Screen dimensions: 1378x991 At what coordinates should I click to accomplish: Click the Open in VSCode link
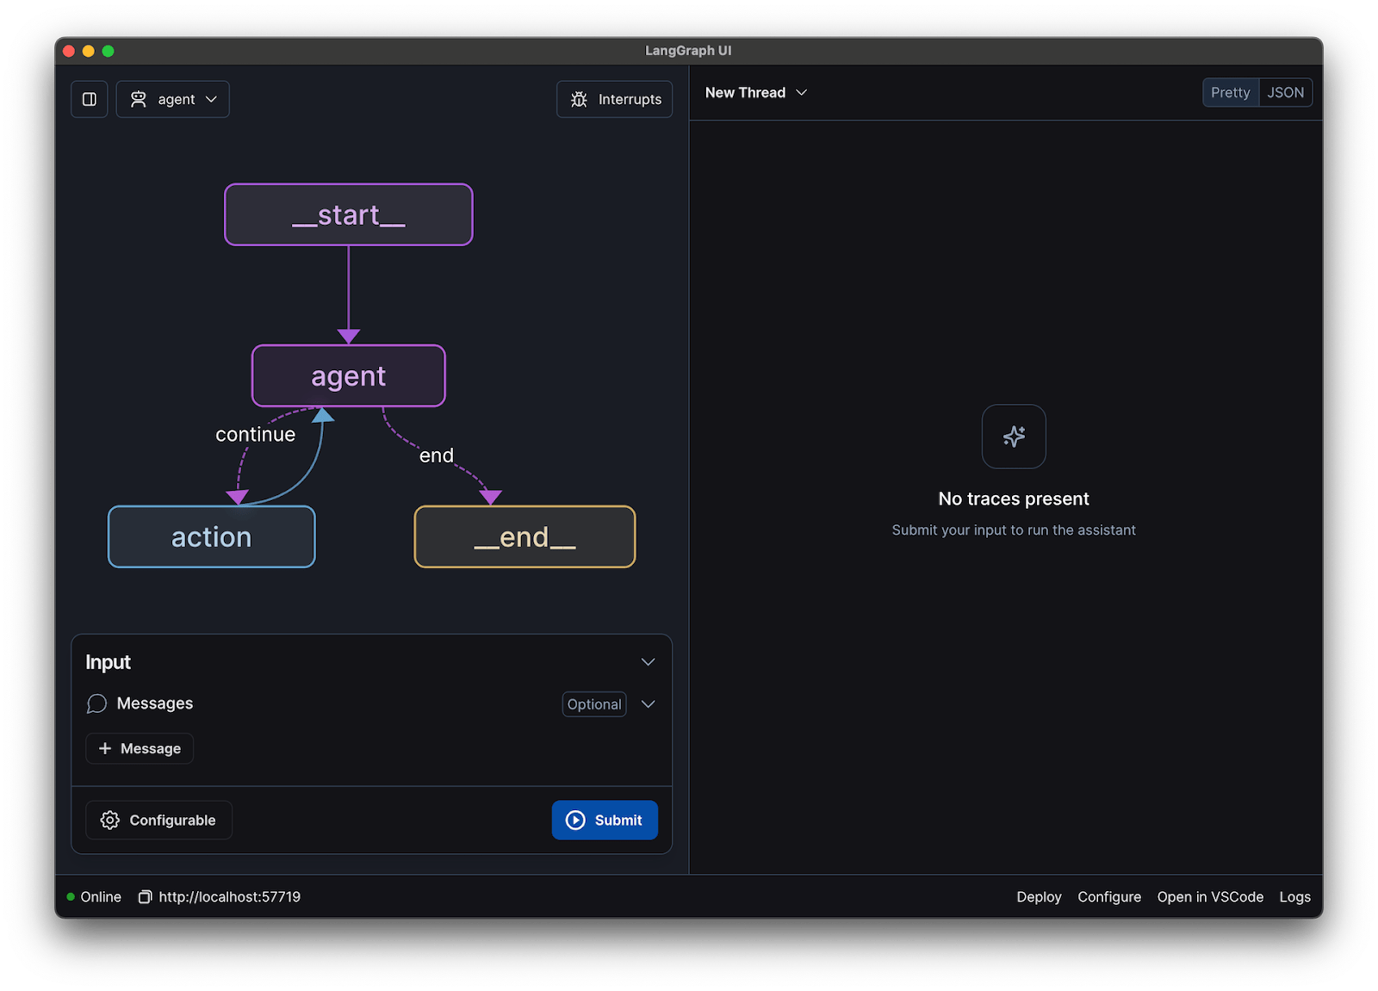point(1210,896)
